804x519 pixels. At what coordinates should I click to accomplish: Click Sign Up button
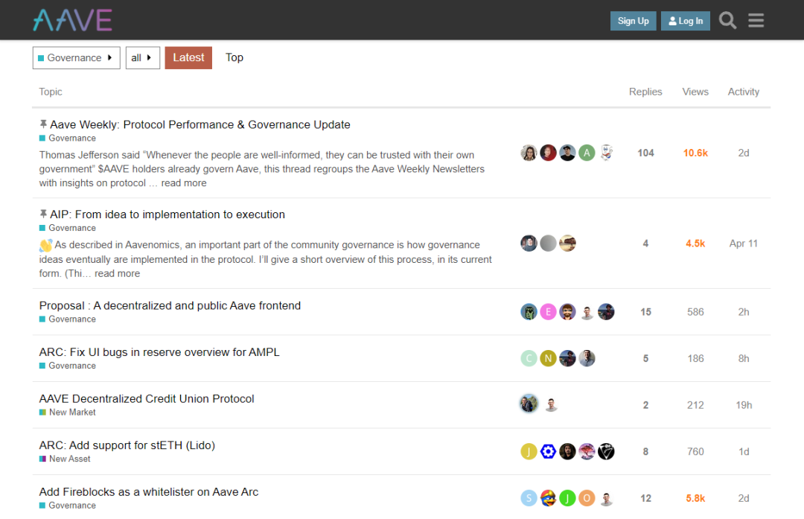(633, 21)
